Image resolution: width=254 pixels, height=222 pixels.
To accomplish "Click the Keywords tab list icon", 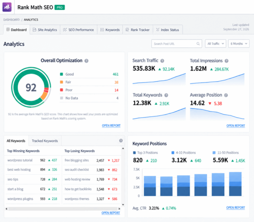I will click(x=102, y=30).
